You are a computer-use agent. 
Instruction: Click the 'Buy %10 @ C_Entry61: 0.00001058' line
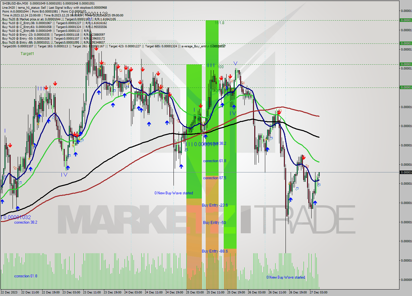pyautogui.click(x=27, y=27)
